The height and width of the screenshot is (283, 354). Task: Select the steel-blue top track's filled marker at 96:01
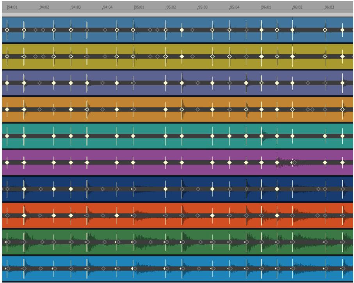click(261, 30)
